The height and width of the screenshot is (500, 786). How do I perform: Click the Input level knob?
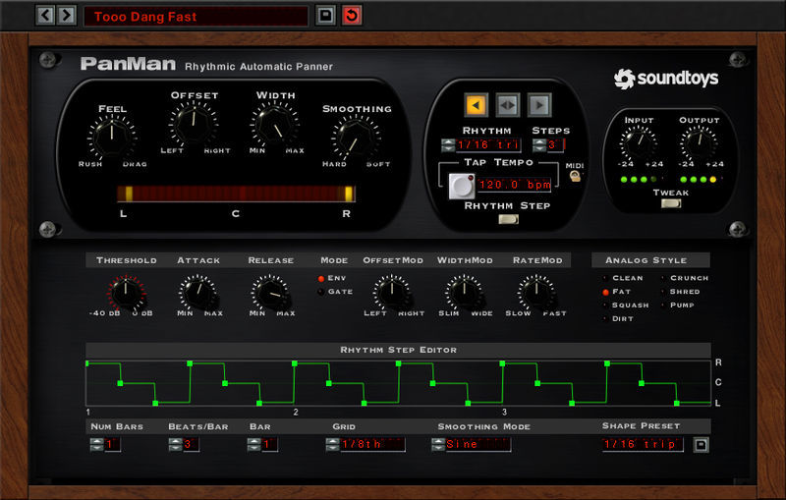click(638, 143)
